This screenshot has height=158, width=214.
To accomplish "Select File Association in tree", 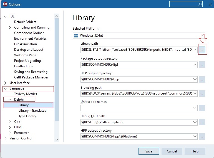I will click(x=26, y=44).
